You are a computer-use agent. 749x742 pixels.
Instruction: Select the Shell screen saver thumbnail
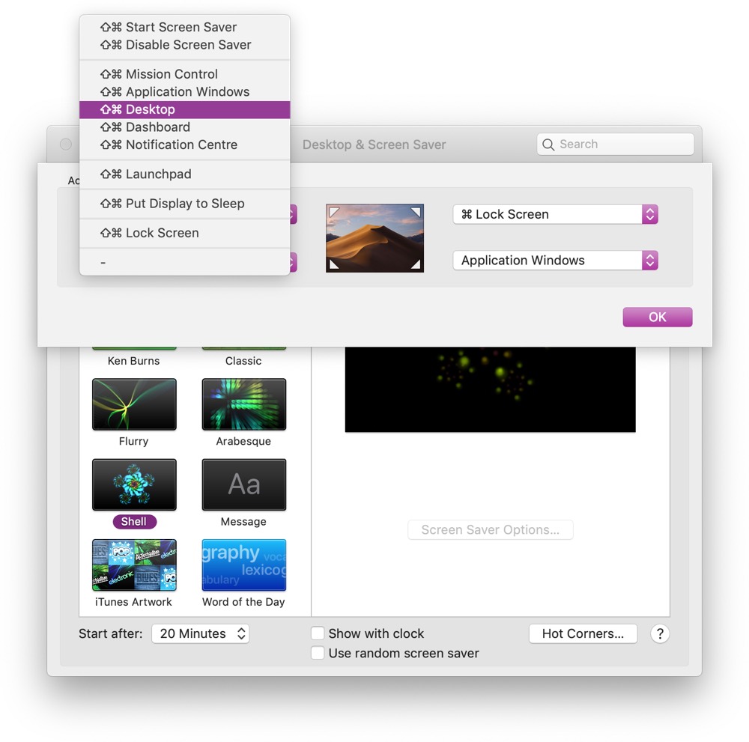click(x=134, y=484)
